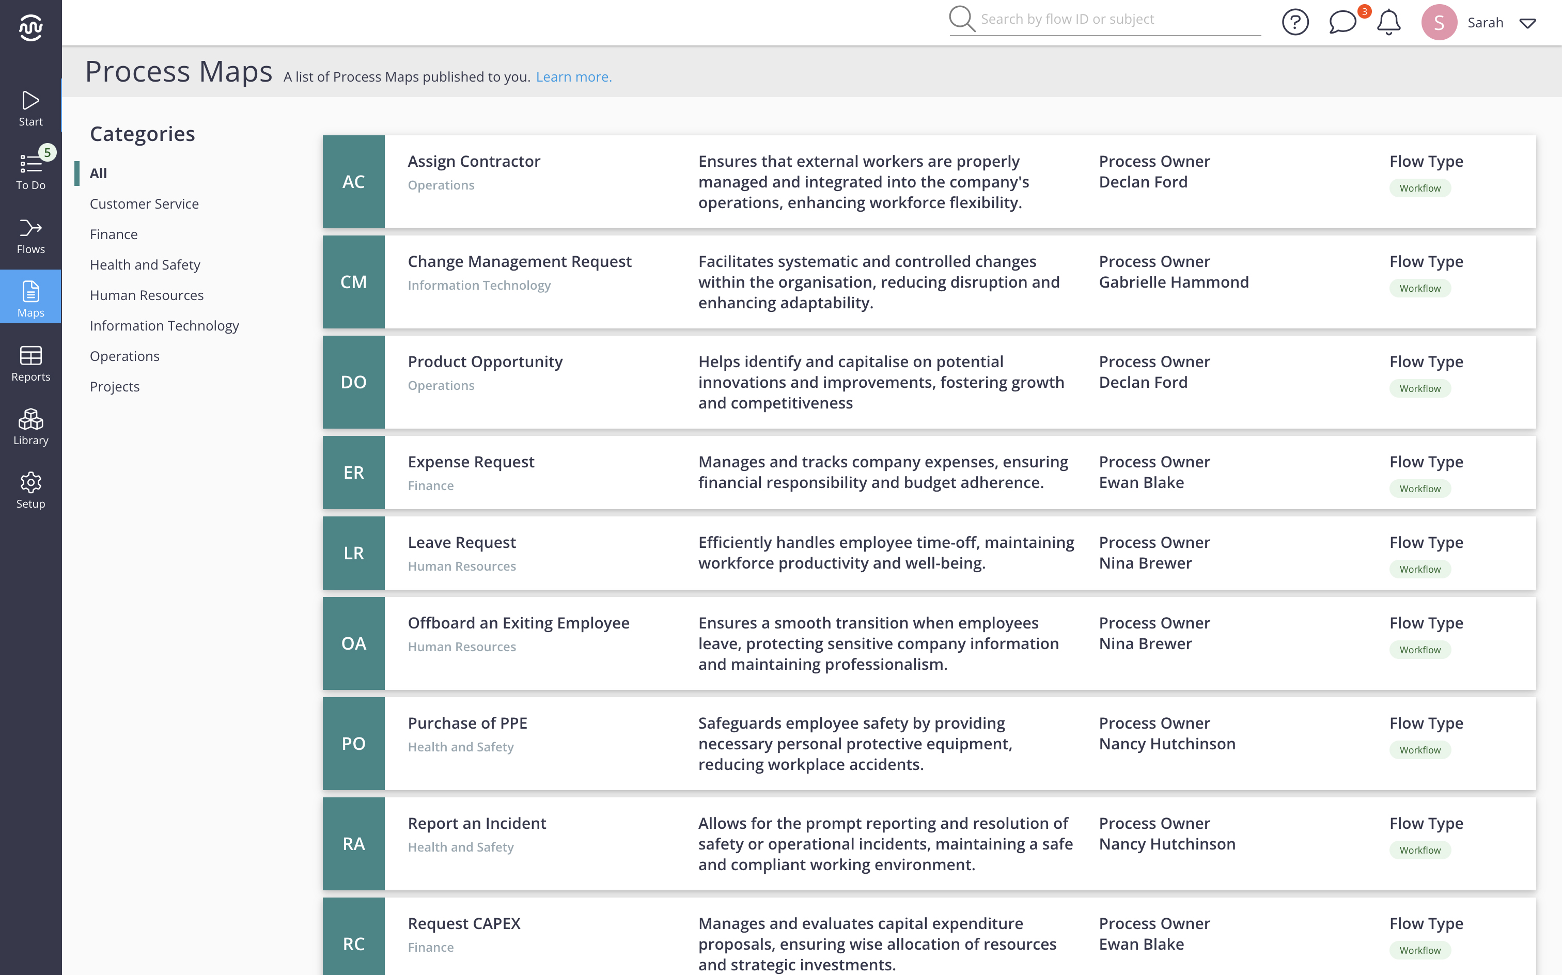The height and width of the screenshot is (975, 1562).
Task: Click Workflow tag on Leave Request
Action: click(x=1419, y=570)
